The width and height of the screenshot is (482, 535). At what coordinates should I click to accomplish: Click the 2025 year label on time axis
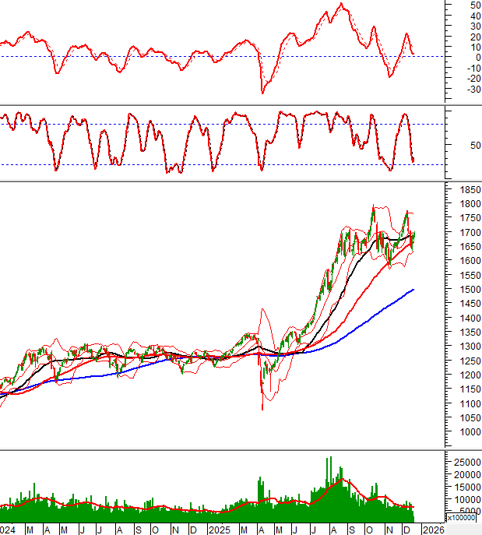tap(219, 530)
